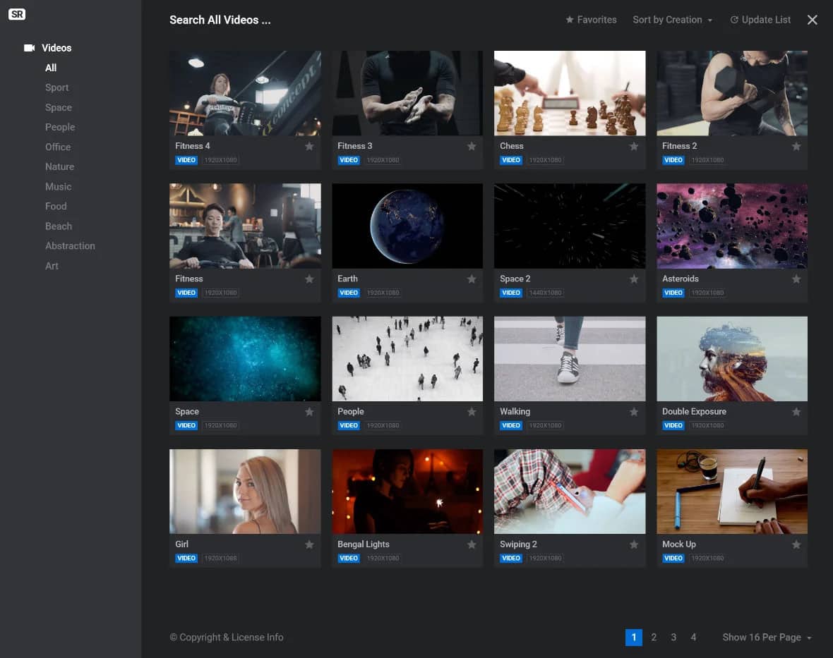Toggle the star on the Girl video
The height and width of the screenshot is (658, 833).
(x=309, y=544)
